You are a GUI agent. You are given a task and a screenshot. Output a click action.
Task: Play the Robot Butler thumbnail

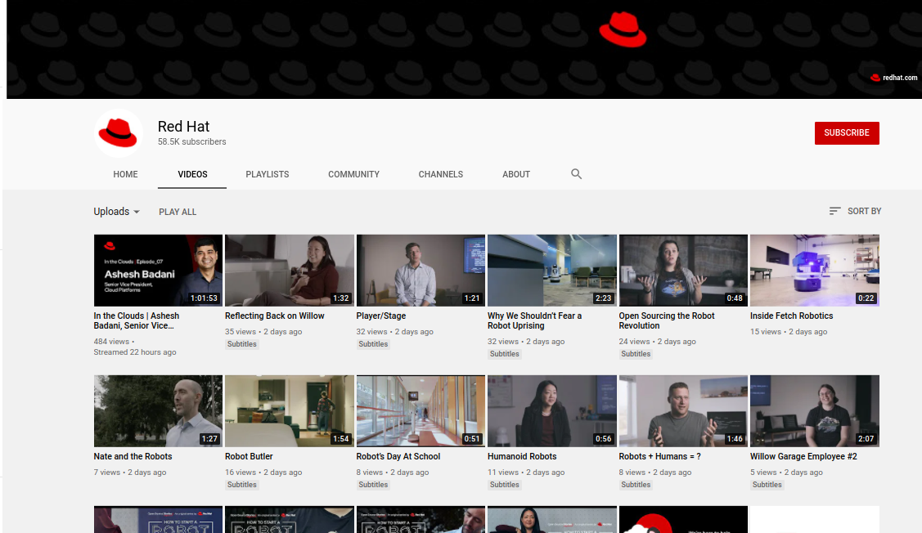click(x=290, y=410)
